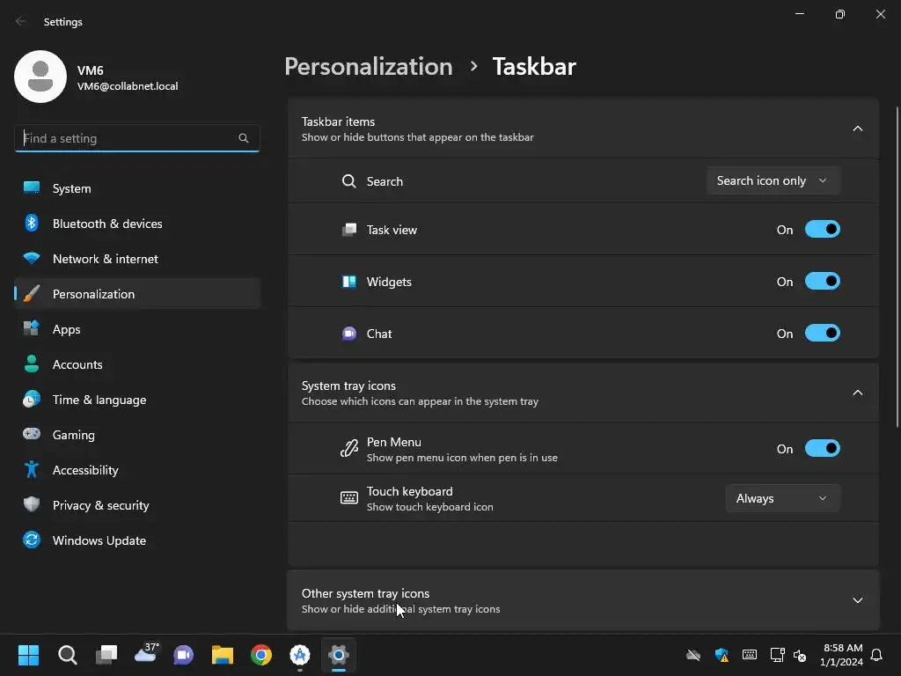Screen dimensions: 901x676
Task: Click the VM6 user avatar picture
Action: (x=40, y=77)
